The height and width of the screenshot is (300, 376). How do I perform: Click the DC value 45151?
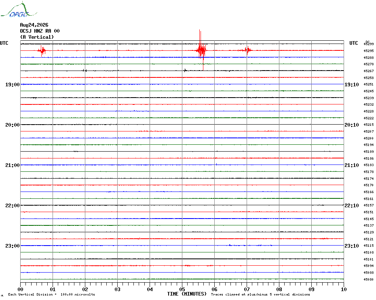pos(369,212)
